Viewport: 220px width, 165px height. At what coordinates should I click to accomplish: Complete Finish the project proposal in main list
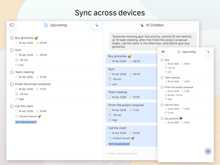click(x=12, y=84)
